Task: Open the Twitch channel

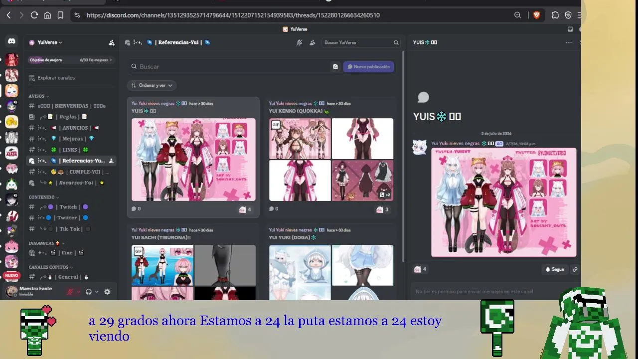Action: pyautogui.click(x=71, y=207)
